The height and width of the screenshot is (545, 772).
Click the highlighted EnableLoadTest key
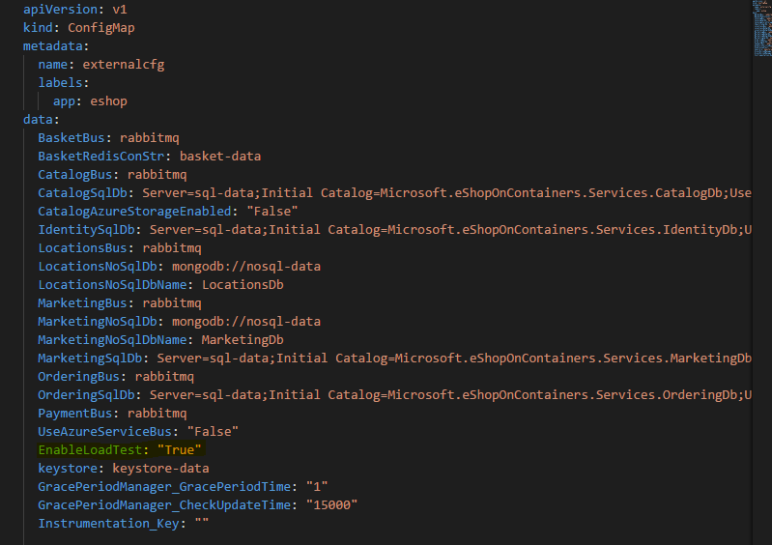click(x=89, y=450)
